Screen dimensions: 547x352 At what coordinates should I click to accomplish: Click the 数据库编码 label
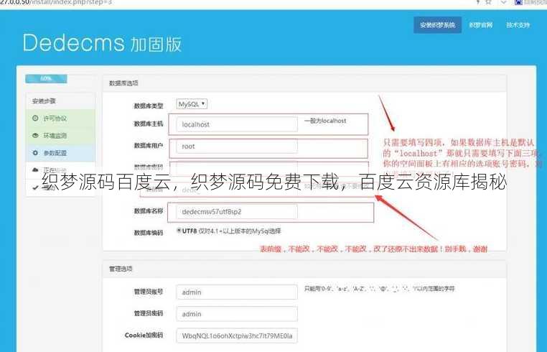149,233
